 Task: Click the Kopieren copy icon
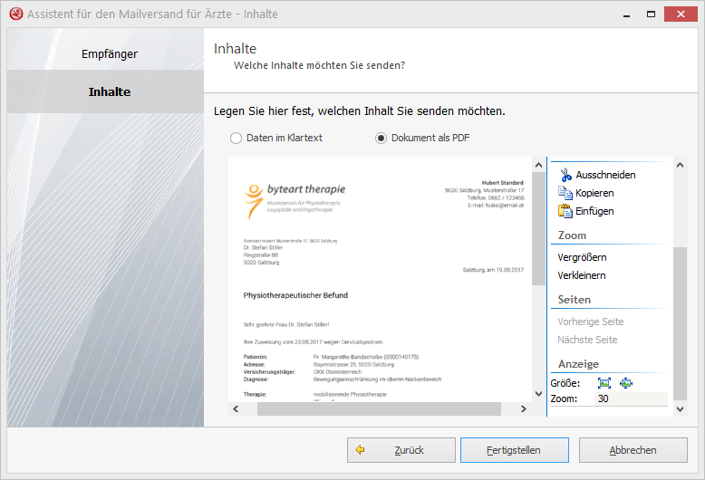point(565,193)
